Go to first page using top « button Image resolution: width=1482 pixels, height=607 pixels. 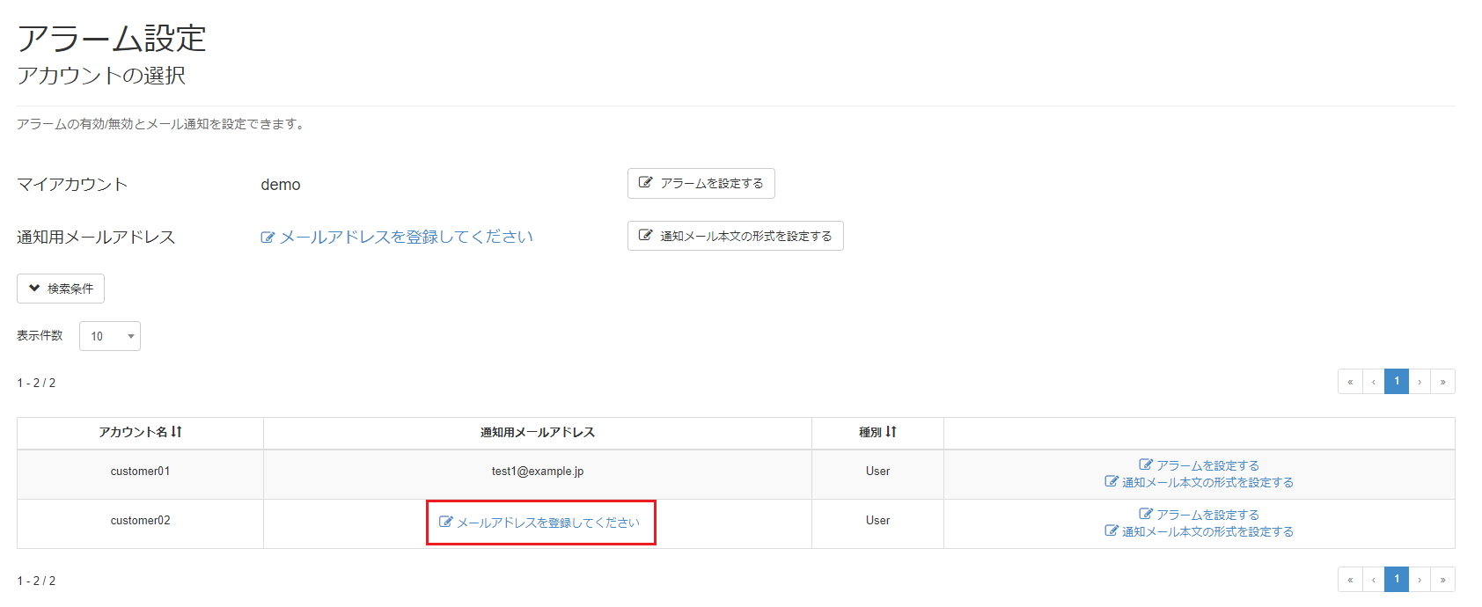[1350, 382]
